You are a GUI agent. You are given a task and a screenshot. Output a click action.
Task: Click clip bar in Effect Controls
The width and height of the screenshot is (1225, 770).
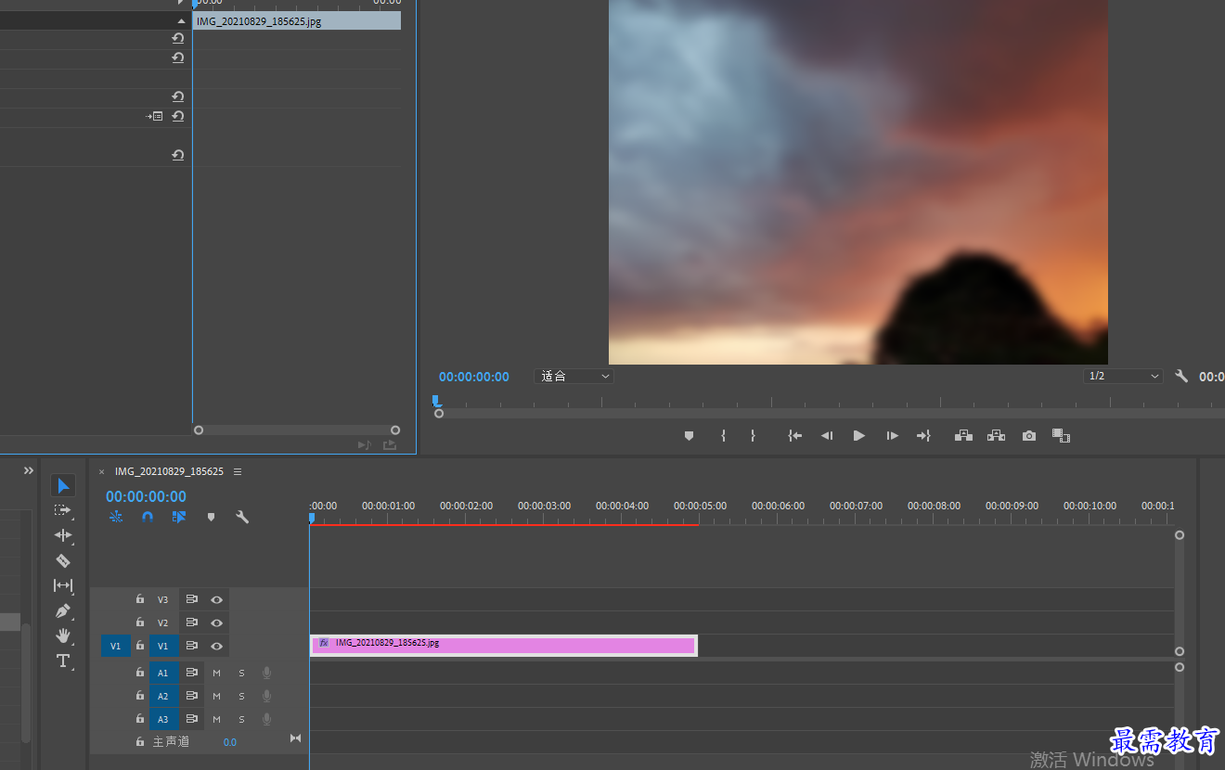297,20
